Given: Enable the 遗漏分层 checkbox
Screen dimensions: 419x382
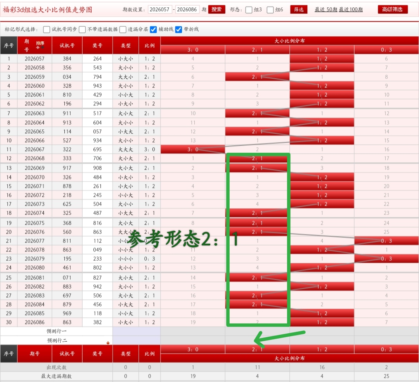Looking at the screenshot, I should pyautogui.click(x=123, y=29).
